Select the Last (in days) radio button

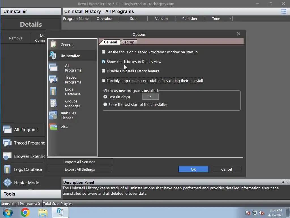(105, 97)
